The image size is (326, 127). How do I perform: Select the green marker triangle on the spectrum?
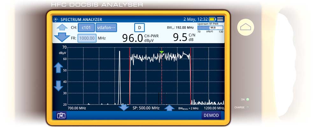click(161, 52)
